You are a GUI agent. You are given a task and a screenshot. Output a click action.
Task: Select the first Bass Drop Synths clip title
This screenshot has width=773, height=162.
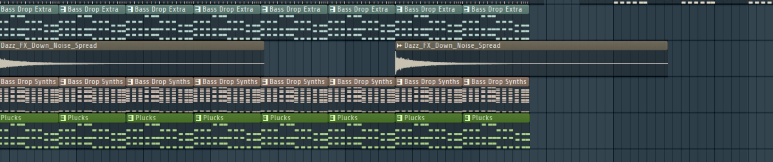point(28,82)
